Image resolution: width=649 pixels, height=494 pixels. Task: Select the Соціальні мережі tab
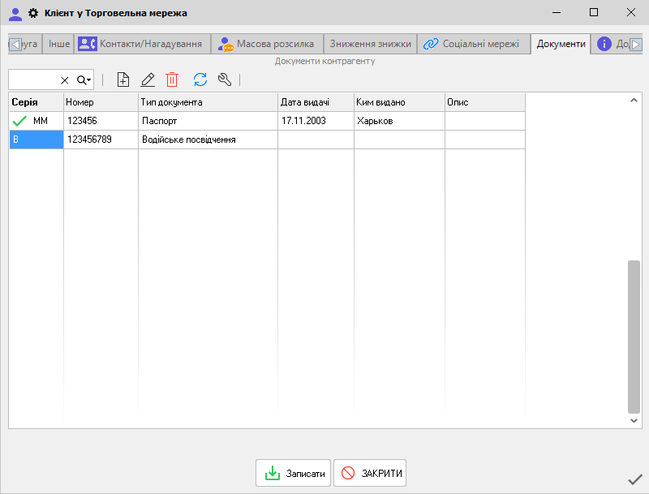click(x=473, y=44)
